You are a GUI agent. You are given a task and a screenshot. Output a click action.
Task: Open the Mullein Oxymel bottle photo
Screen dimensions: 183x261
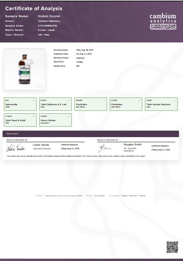(24, 69)
